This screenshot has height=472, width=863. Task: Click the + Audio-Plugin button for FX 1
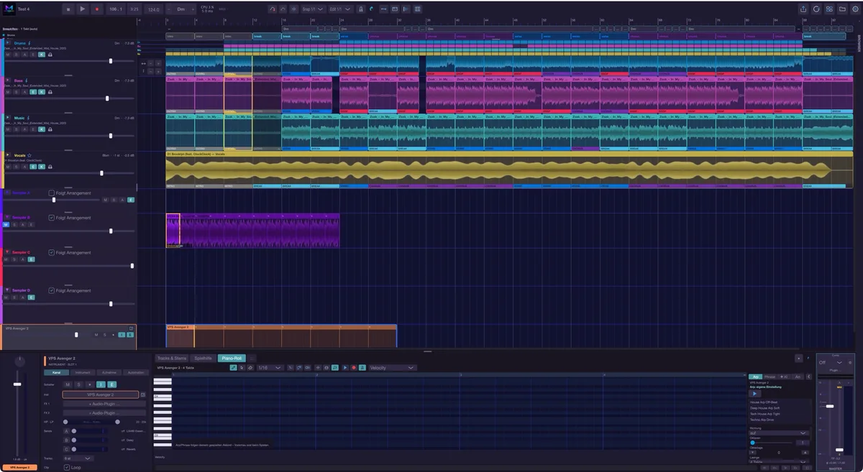coord(104,404)
